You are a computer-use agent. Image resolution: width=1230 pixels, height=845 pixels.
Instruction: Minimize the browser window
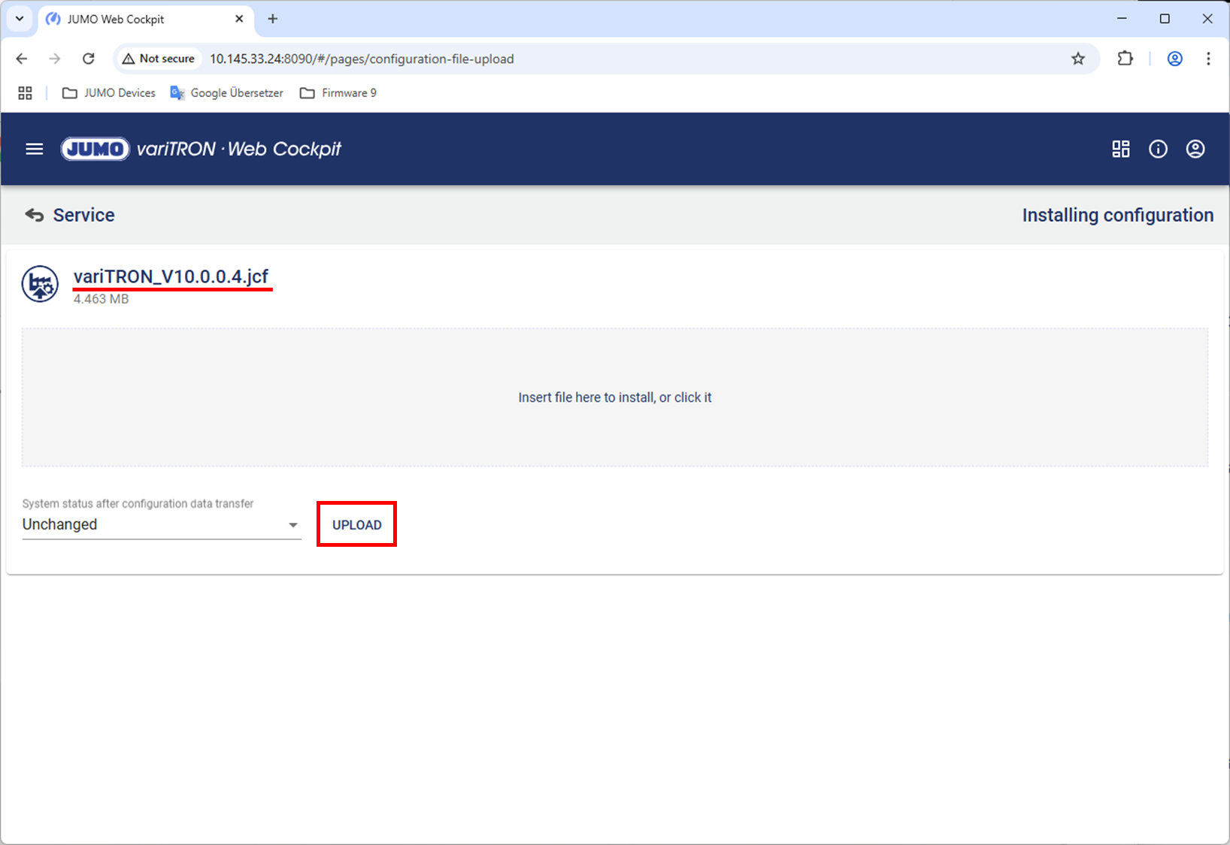(1122, 19)
